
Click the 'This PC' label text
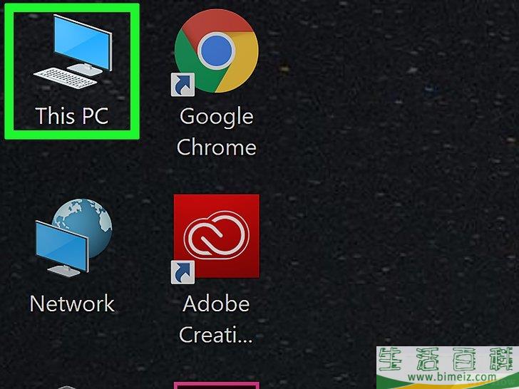click(72, 115)
